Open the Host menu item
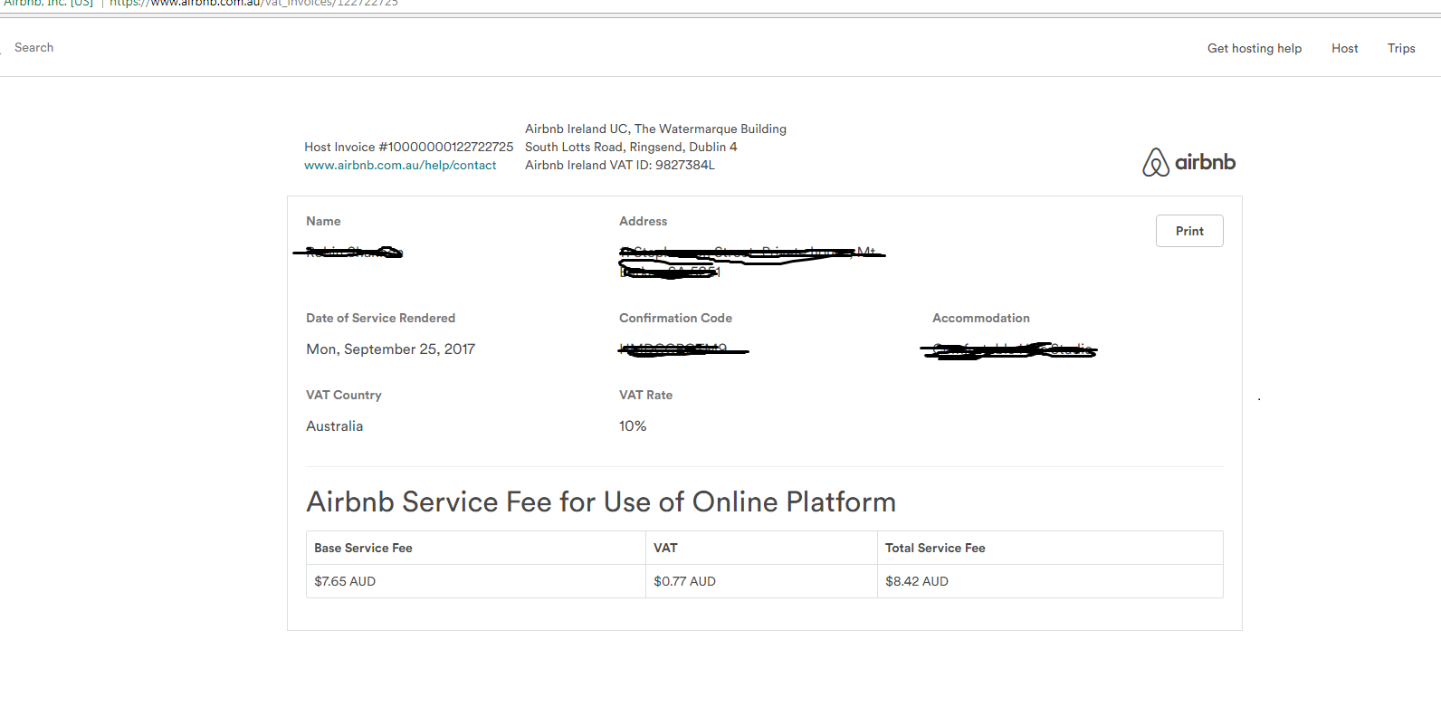The height and width of the screenshot is (726, 1441). pos(1344,49)
